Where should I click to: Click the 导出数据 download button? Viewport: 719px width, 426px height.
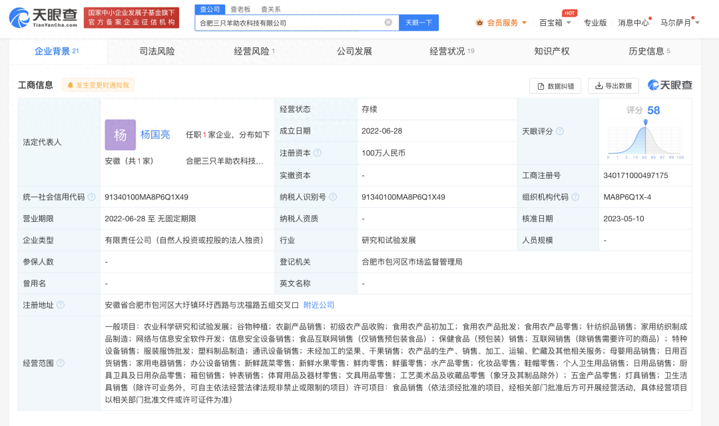click(613, 86)
